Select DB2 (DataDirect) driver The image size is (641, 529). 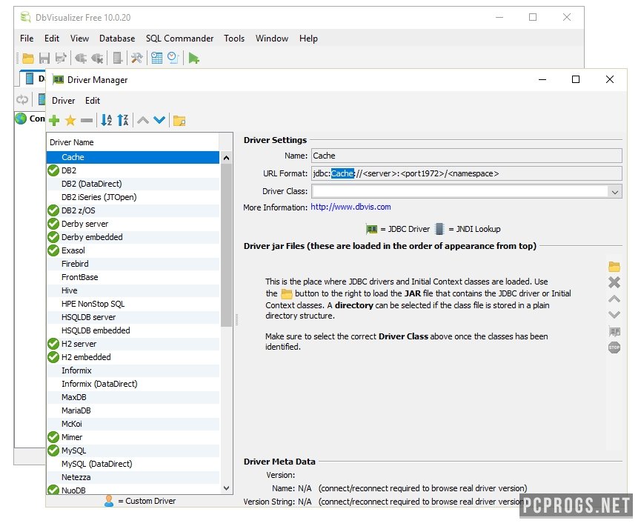(133, 184)
